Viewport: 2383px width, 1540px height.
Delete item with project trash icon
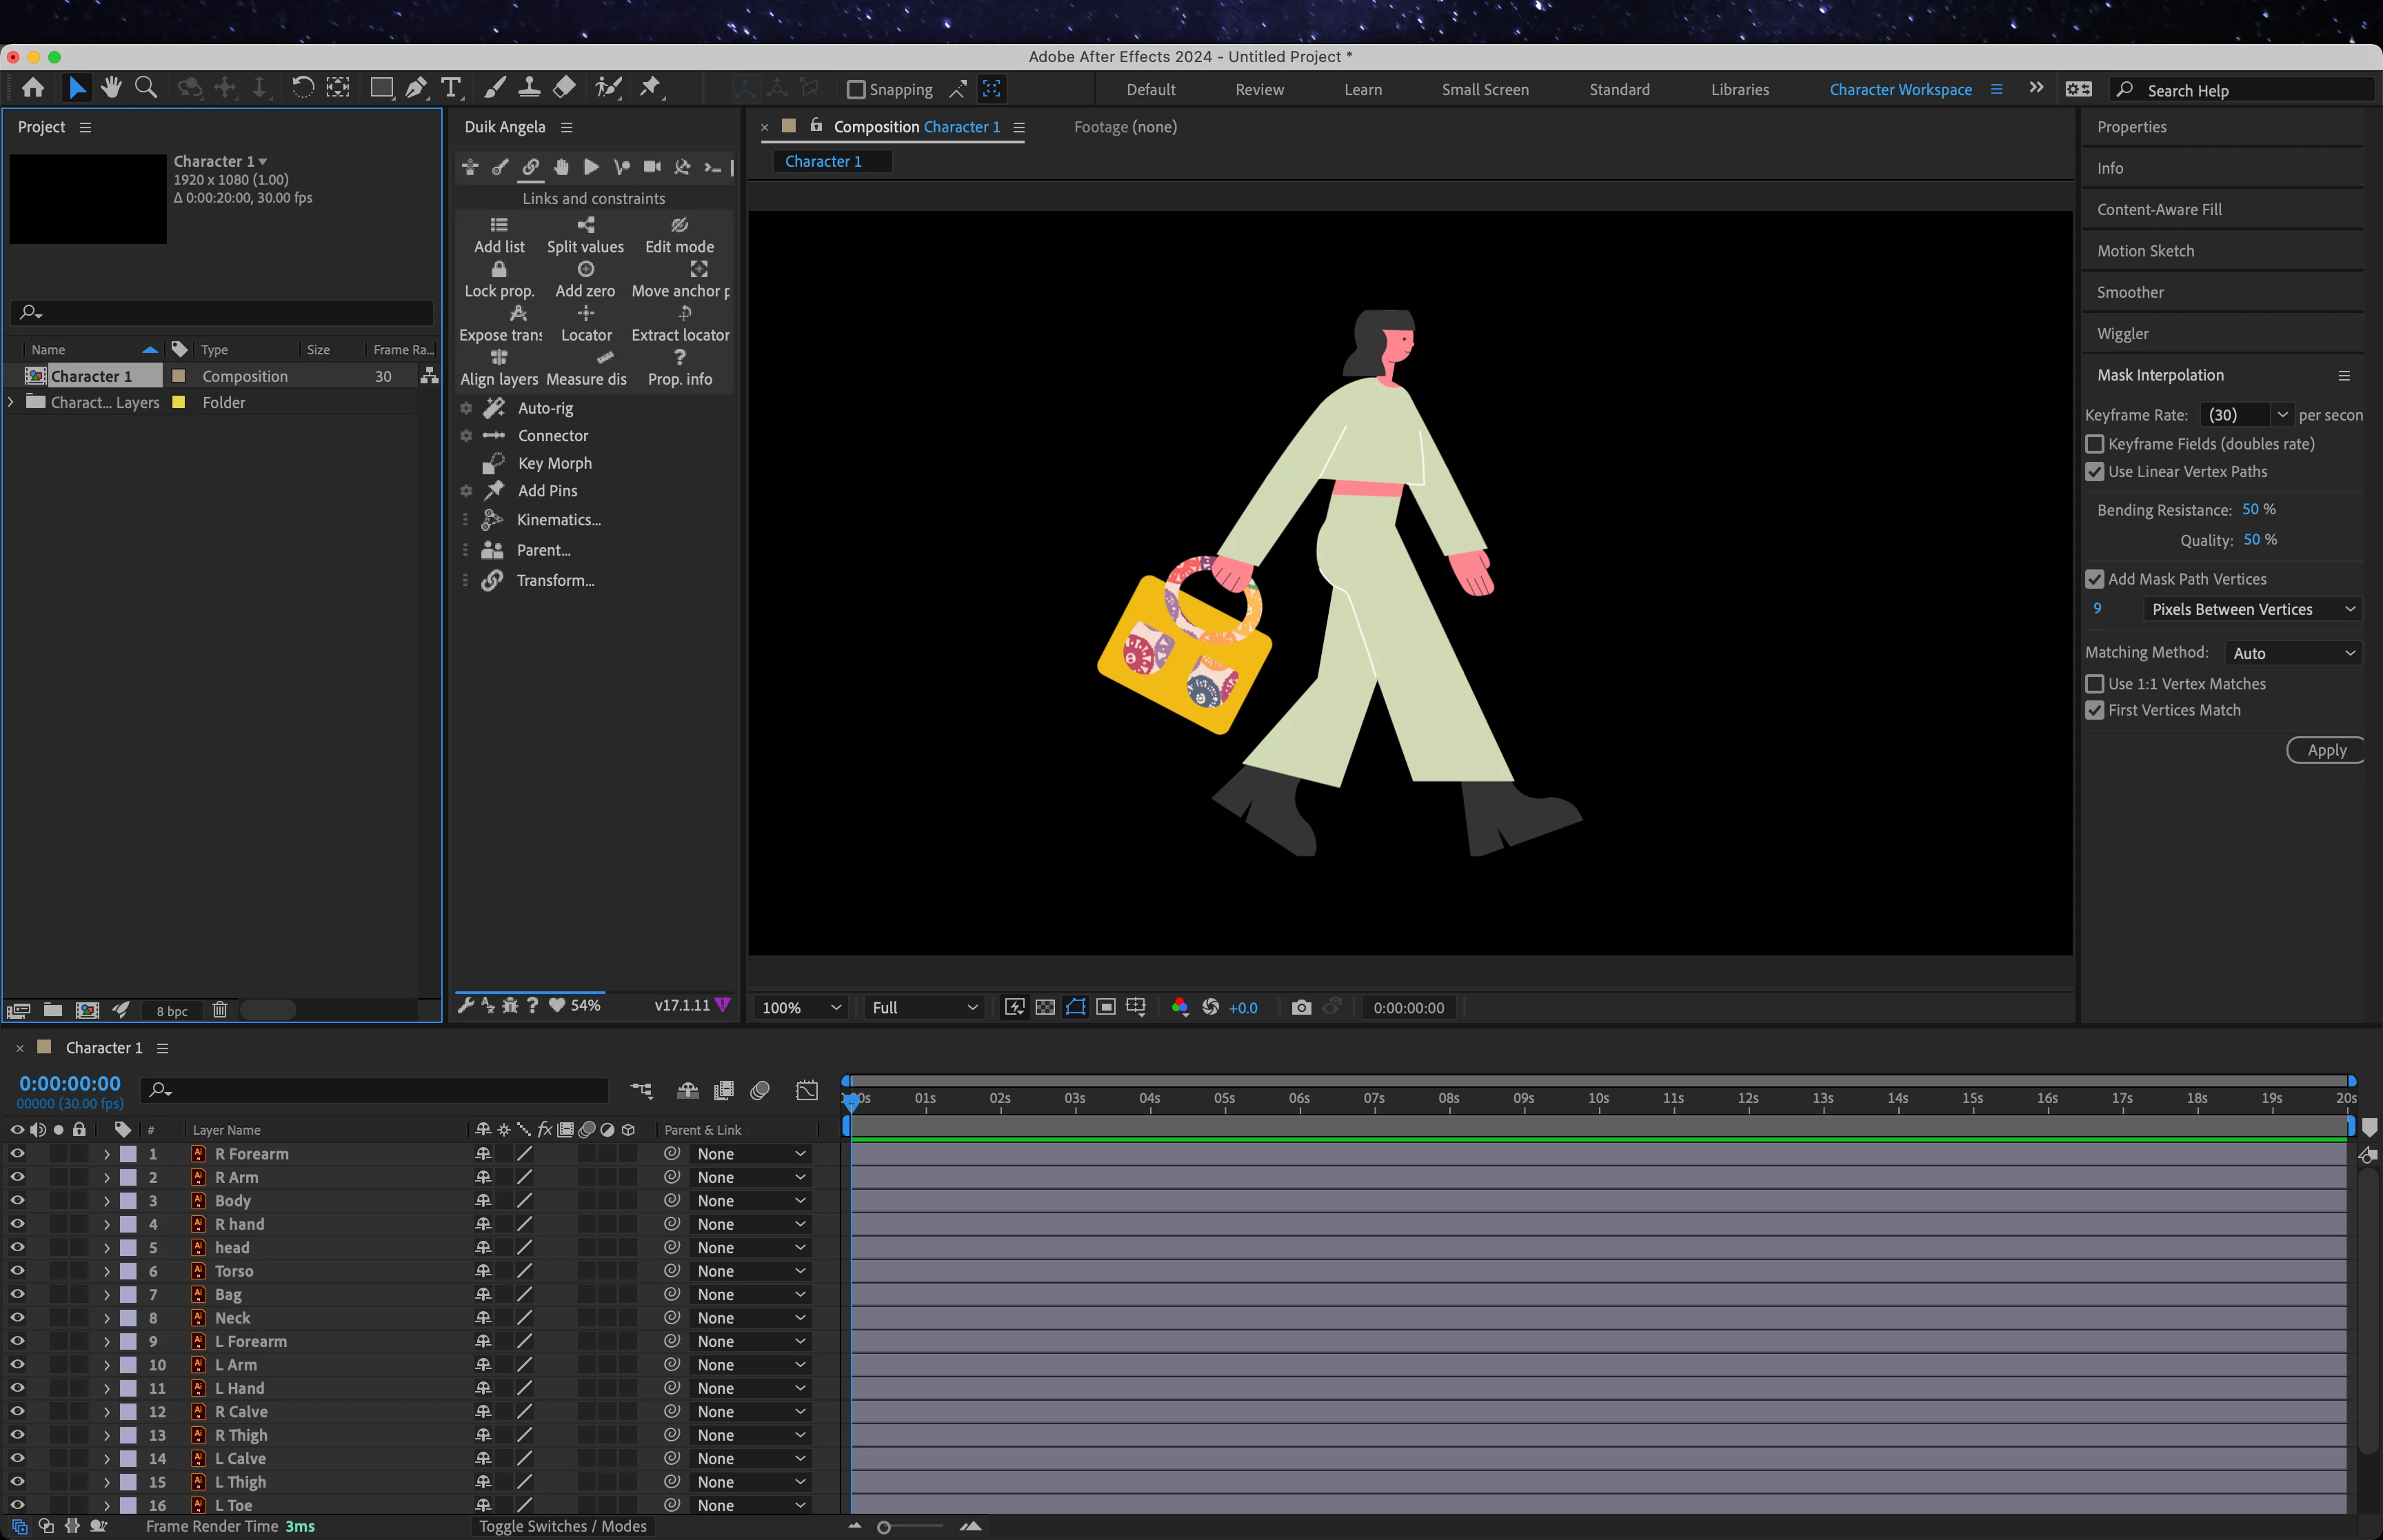pos(220,1010)
